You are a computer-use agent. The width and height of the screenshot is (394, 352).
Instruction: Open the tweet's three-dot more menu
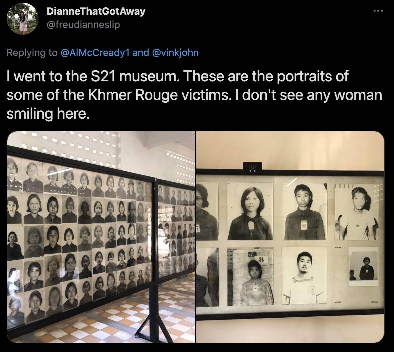pyautogui.click(x=378, y=11)
